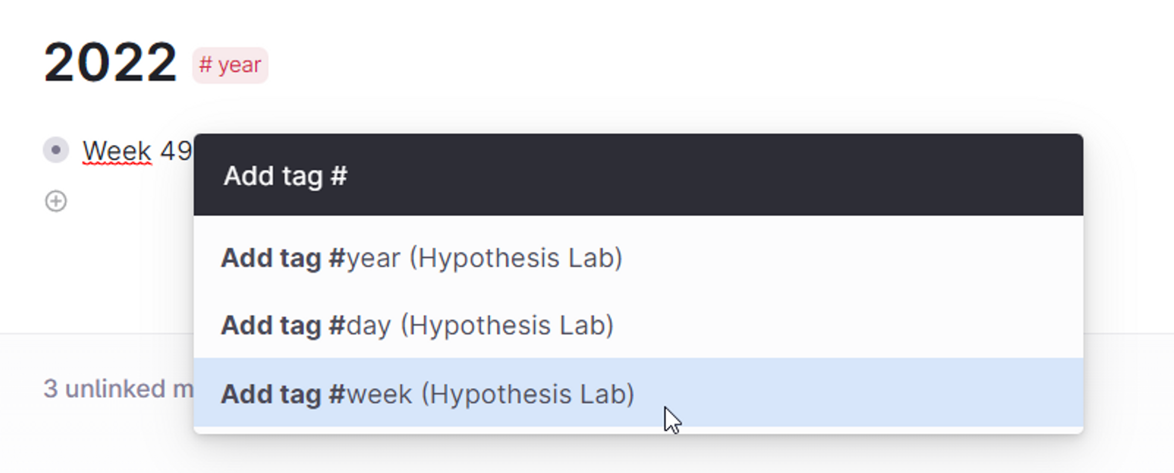Pick Add tag #year option
1174x473 pixels.
[x=638, y=257]
